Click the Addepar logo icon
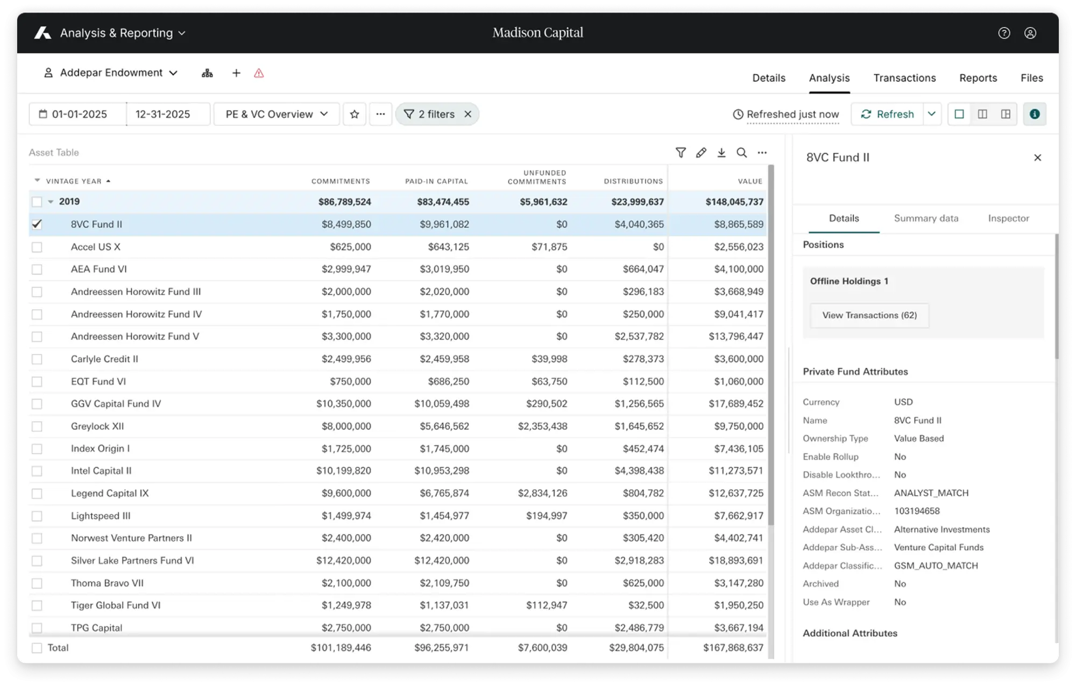1076x686 pixels. tap(43, 33)
